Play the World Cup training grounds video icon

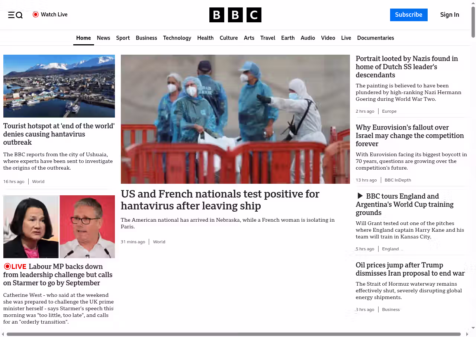coord(360,196)
